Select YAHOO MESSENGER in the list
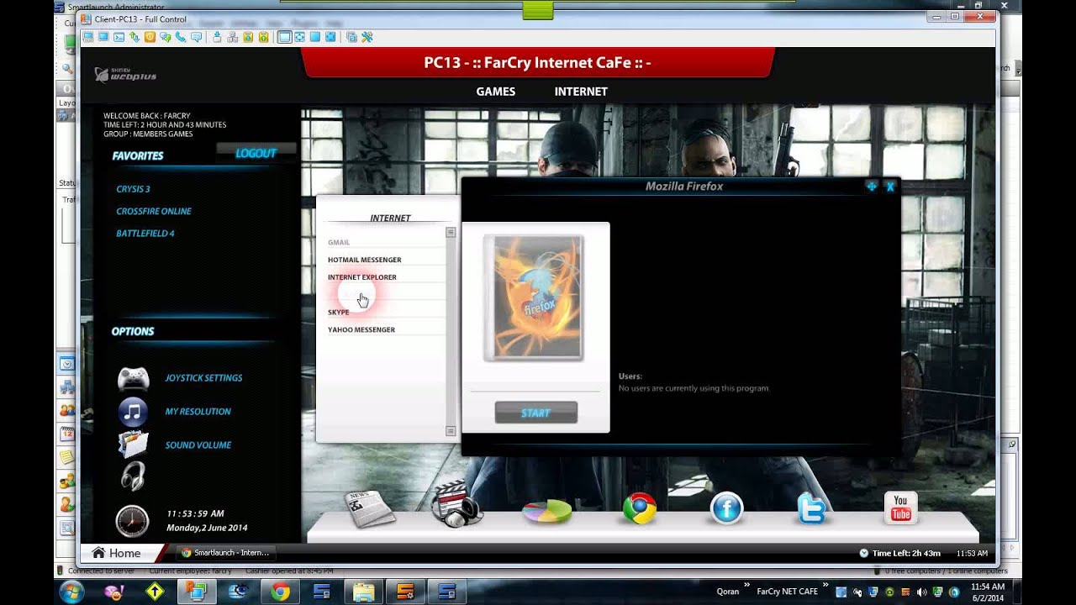The image size is (1076, 605). (361, 330)
